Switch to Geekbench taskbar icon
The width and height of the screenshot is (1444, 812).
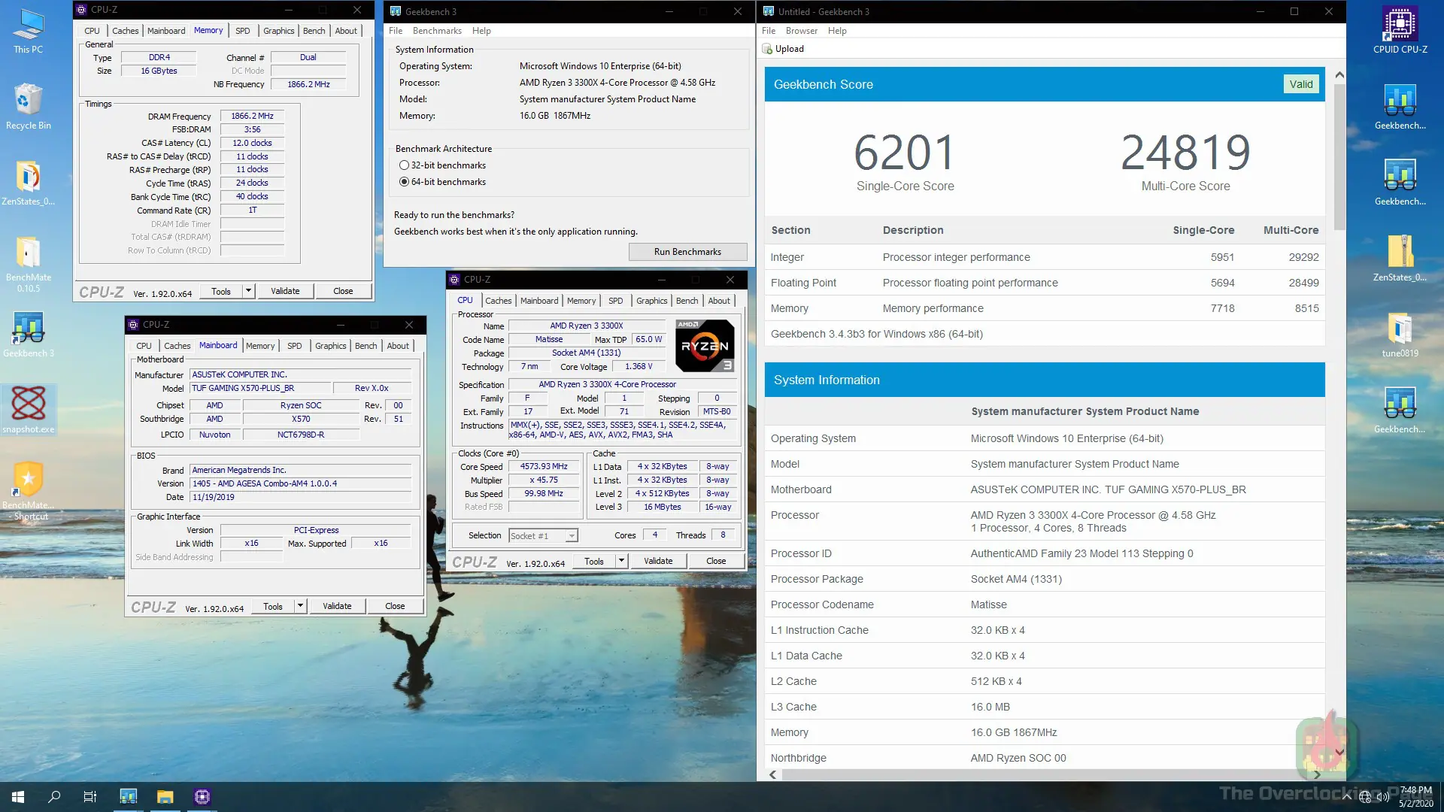pos(129,797)
